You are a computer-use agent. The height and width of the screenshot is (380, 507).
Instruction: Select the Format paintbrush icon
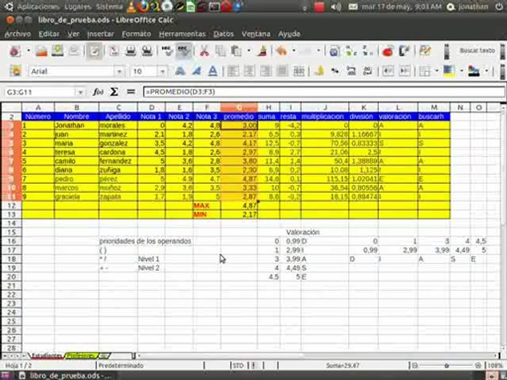pos(262,51)
